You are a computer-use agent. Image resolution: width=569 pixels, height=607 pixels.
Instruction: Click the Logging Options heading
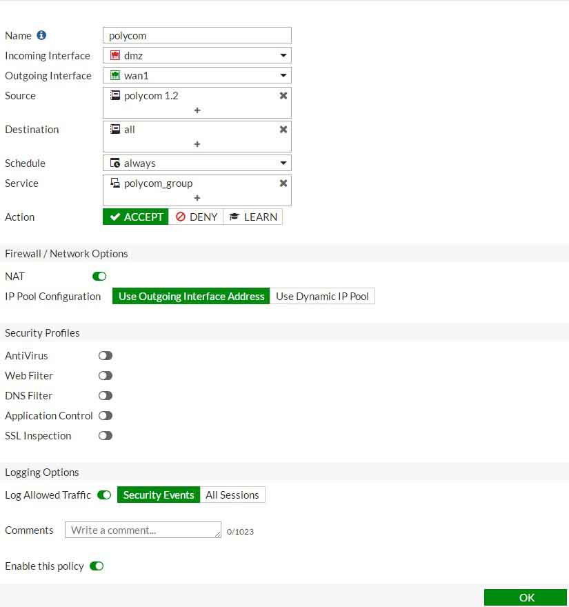coord(42,472)
